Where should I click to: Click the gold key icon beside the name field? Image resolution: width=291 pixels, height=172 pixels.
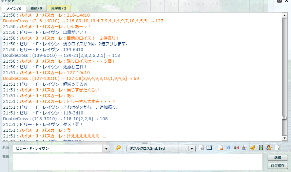click(118, 148)
